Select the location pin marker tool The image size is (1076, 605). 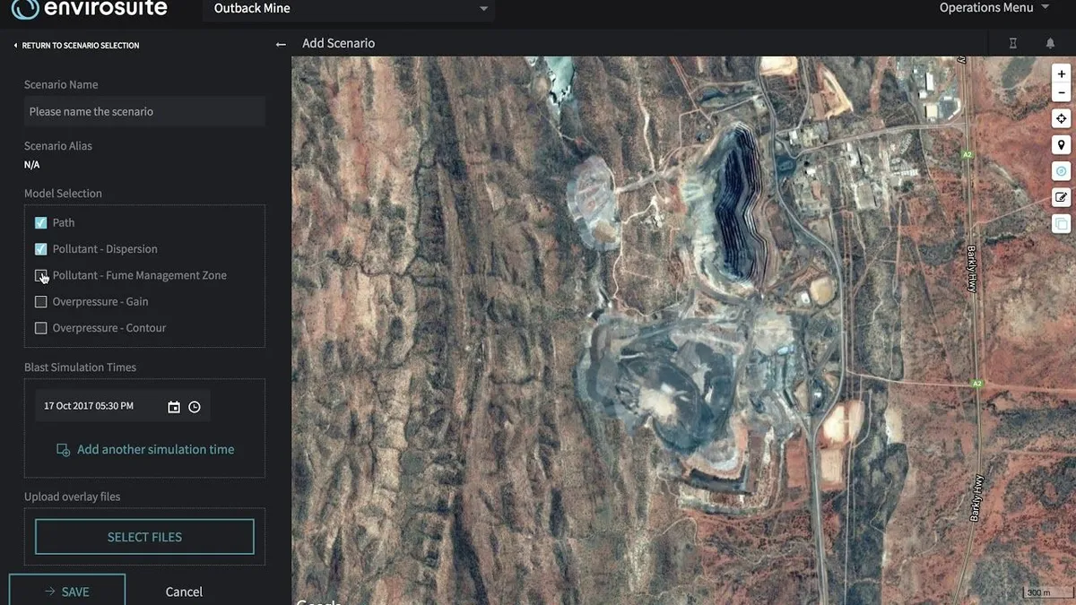1062,145
